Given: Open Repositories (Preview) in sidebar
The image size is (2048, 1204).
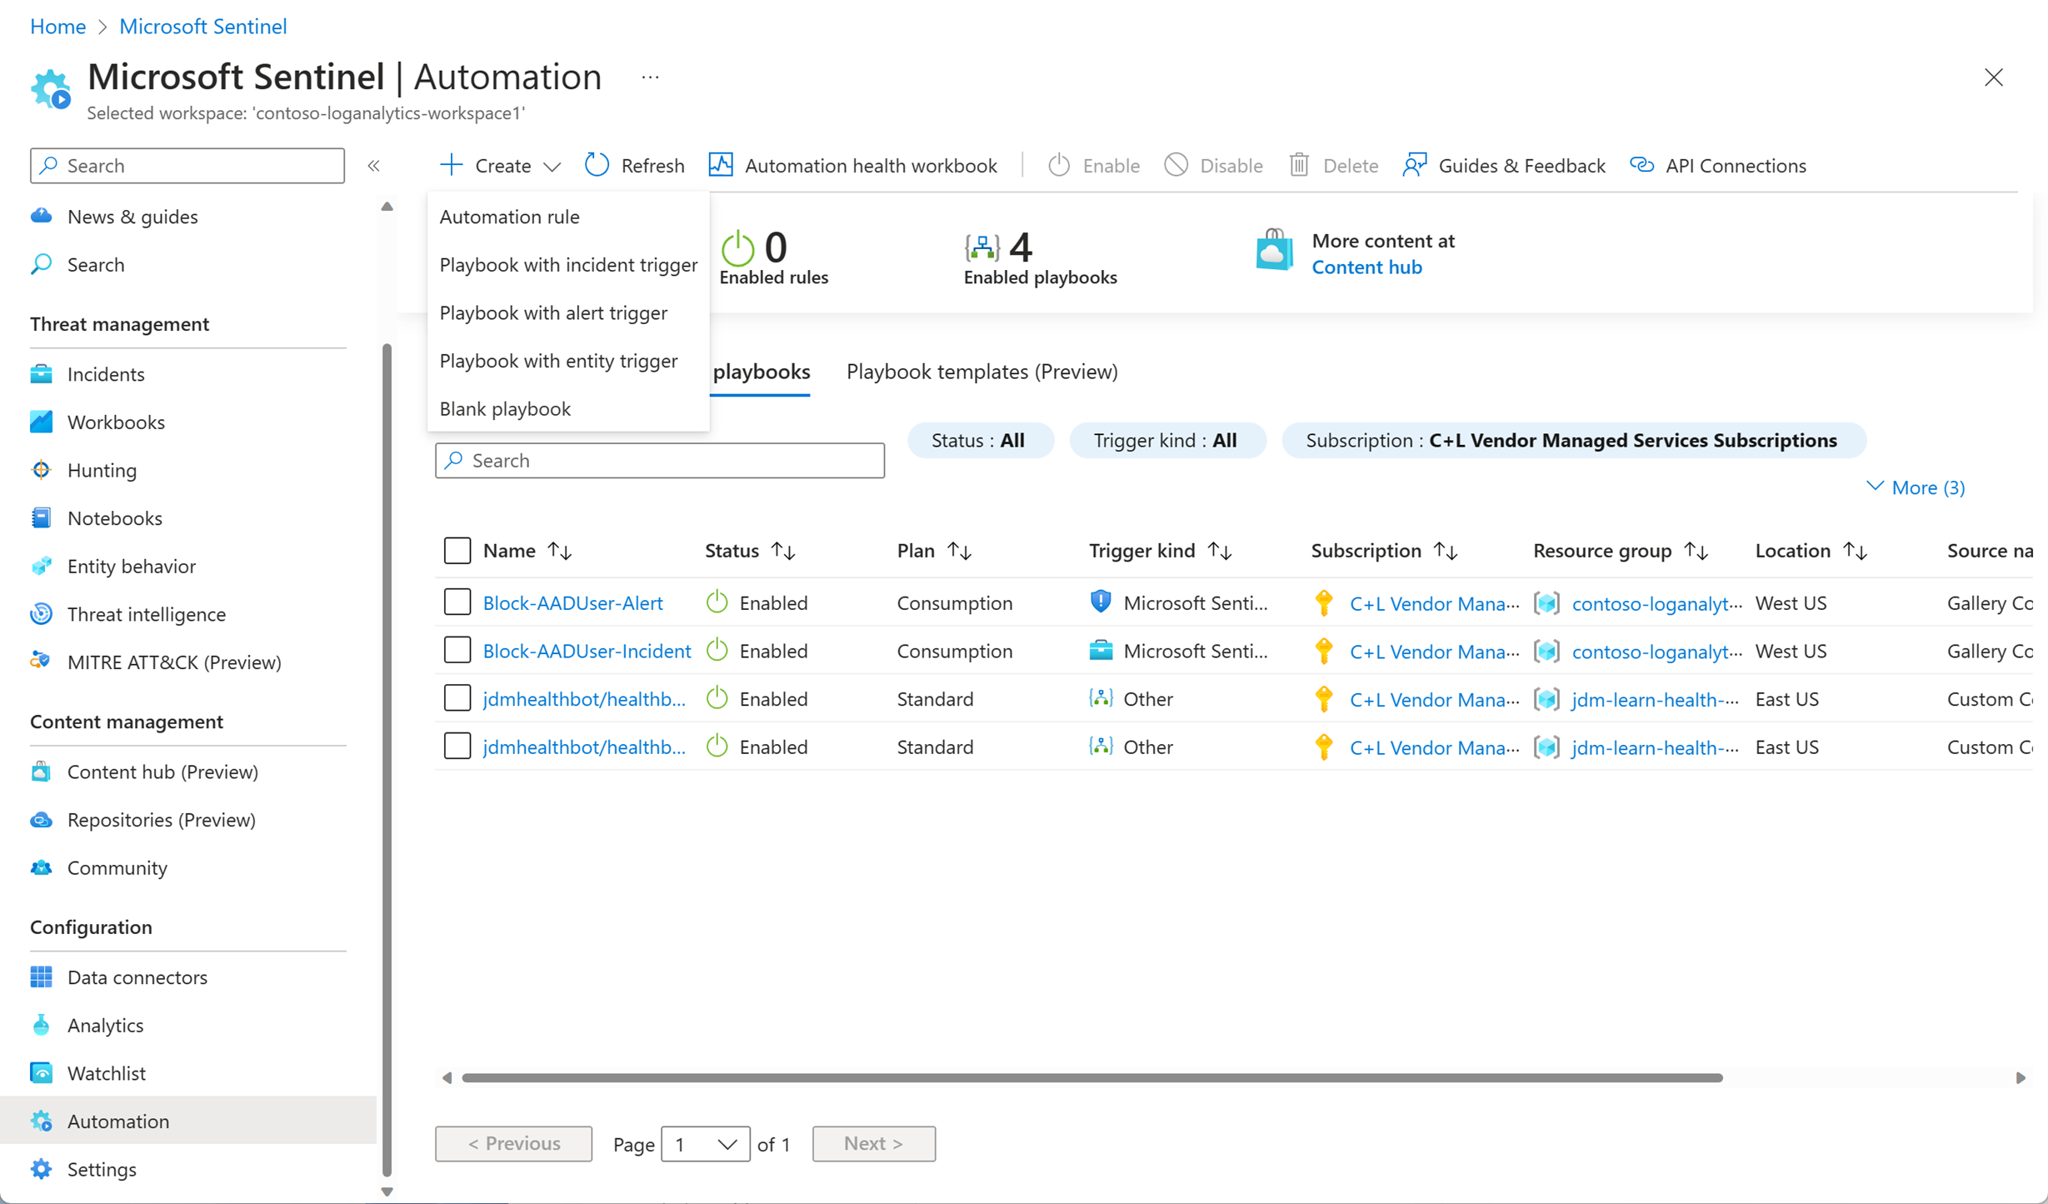Looking at the screenshot, I should (x=161, y=820).
